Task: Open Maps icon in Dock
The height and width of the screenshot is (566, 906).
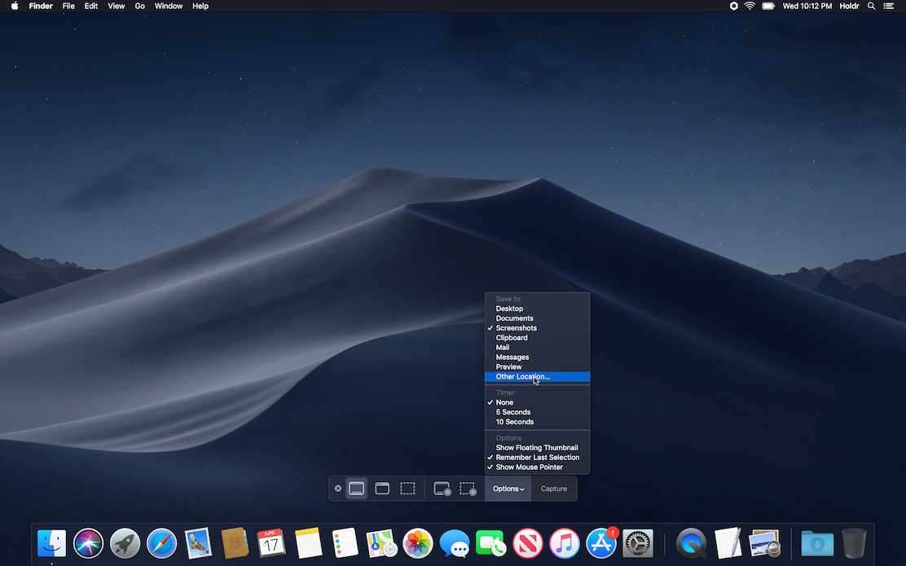Action: 381,543
